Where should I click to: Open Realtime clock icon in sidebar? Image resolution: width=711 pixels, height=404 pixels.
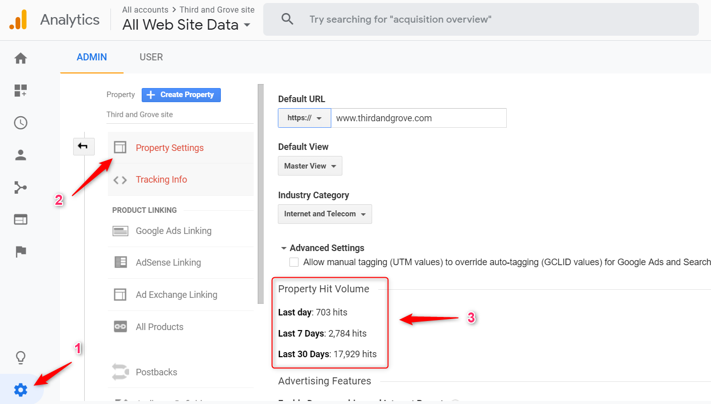21,123
